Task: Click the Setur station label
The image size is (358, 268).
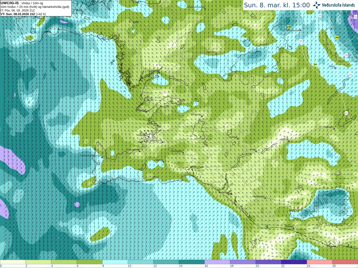Action: click(x=332, y=66)
